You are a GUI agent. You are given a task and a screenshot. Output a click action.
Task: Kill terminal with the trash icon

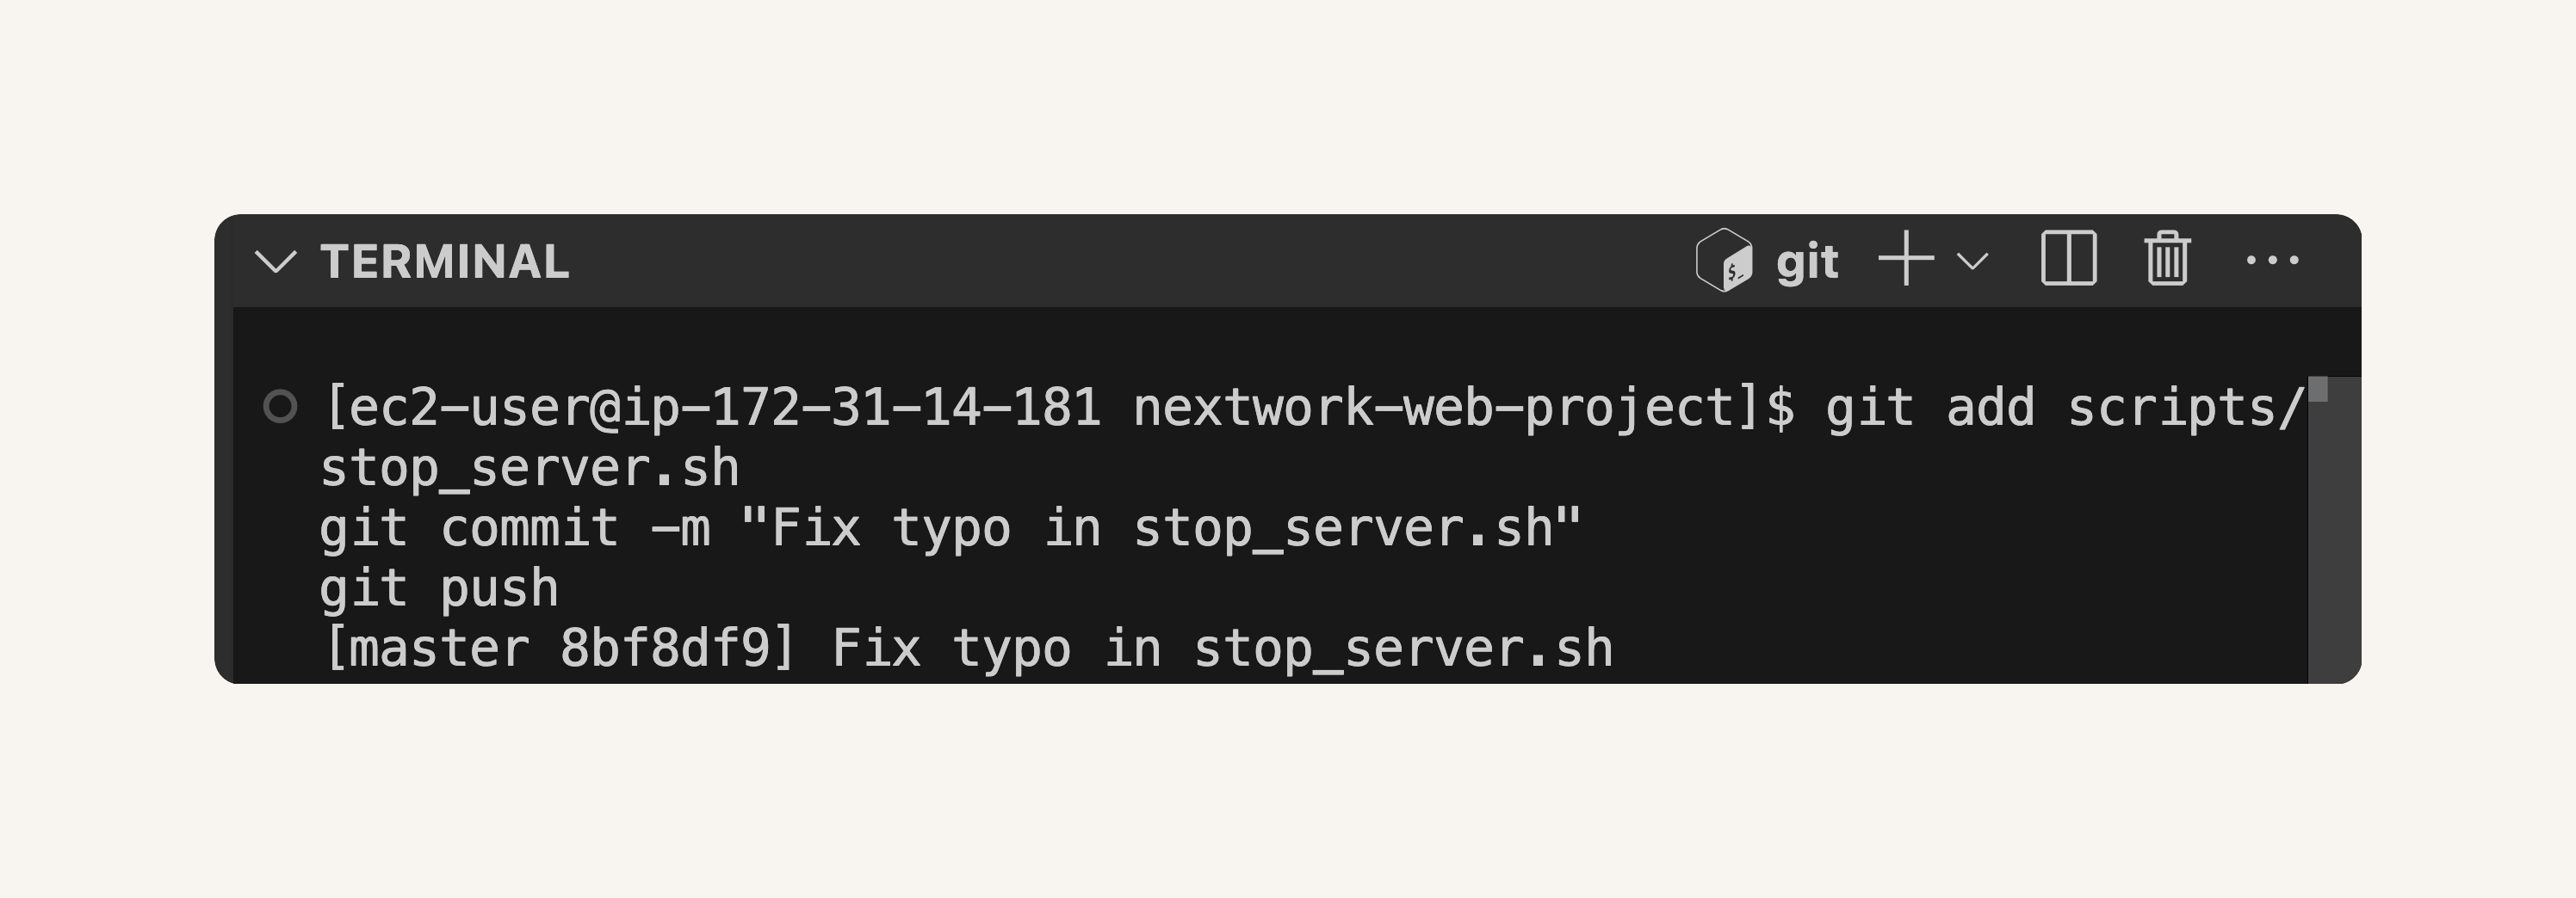(2167, 259)
